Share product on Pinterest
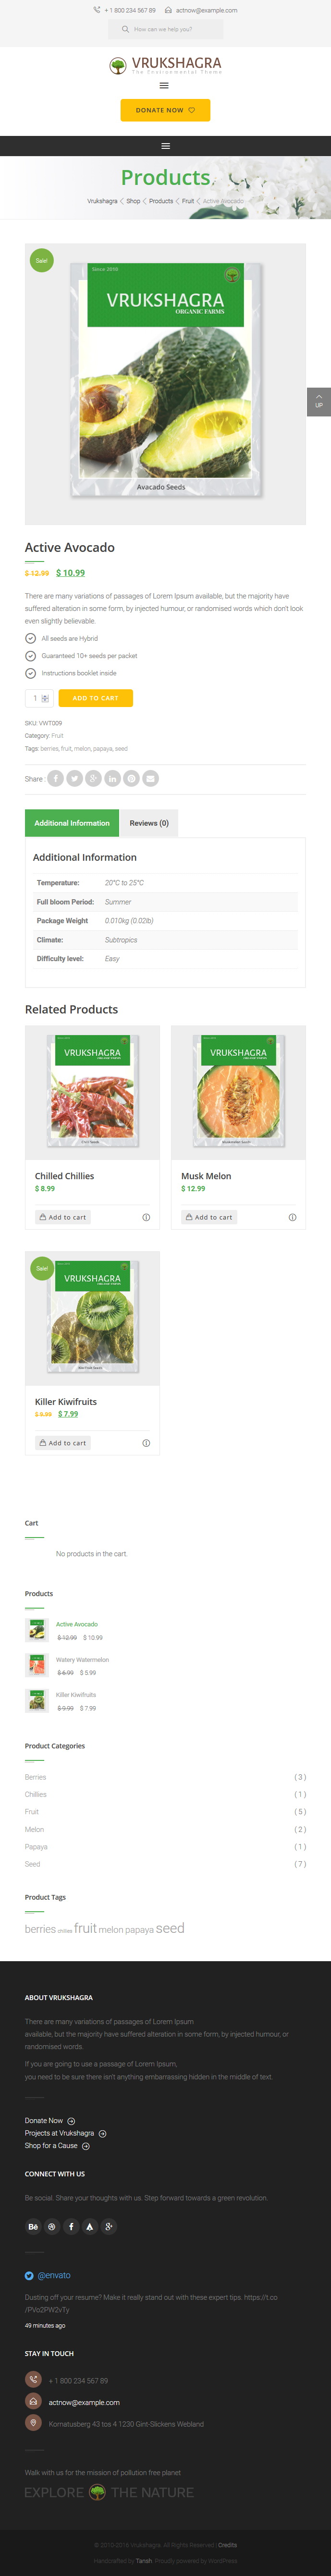This screenshot has width=331, height=2576. pos(131,778)
